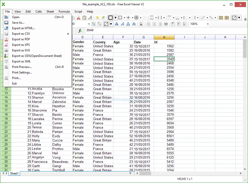Click the diagonal down border icon

[211, 18]
